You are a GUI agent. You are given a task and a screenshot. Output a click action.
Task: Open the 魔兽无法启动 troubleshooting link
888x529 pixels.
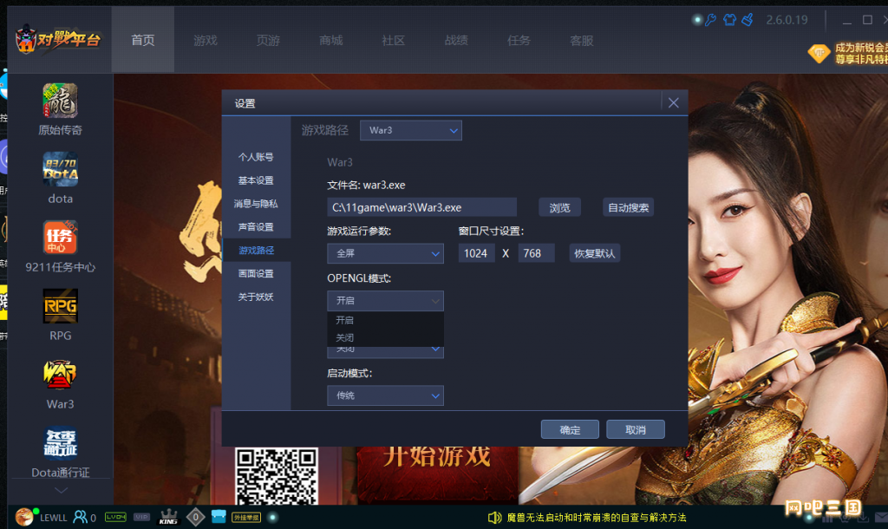pyautogui.click(x=597, y=517)
